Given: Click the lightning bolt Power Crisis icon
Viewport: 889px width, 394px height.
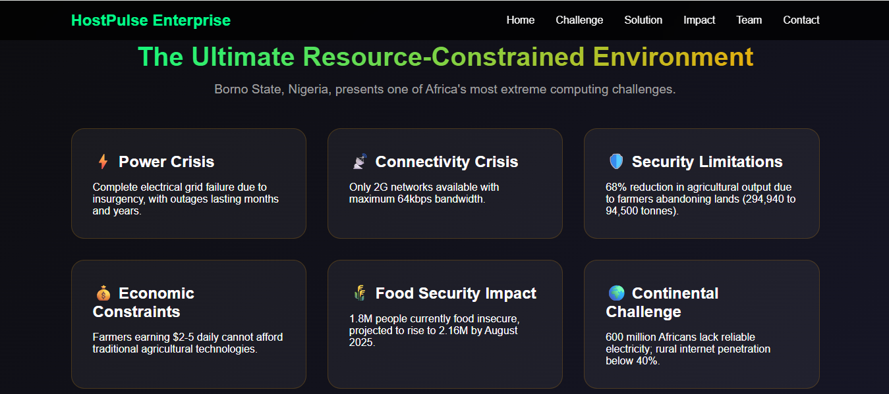Looking at the screenshot, I should point(103,162).
